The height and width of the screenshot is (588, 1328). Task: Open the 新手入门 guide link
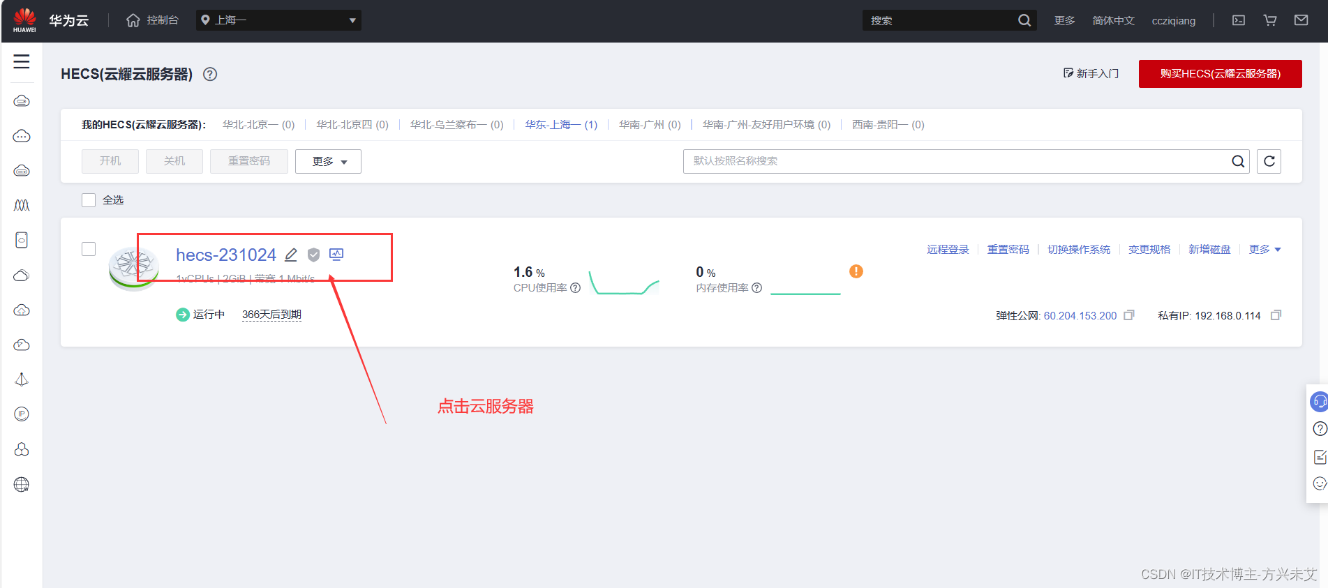(1091, 74)
